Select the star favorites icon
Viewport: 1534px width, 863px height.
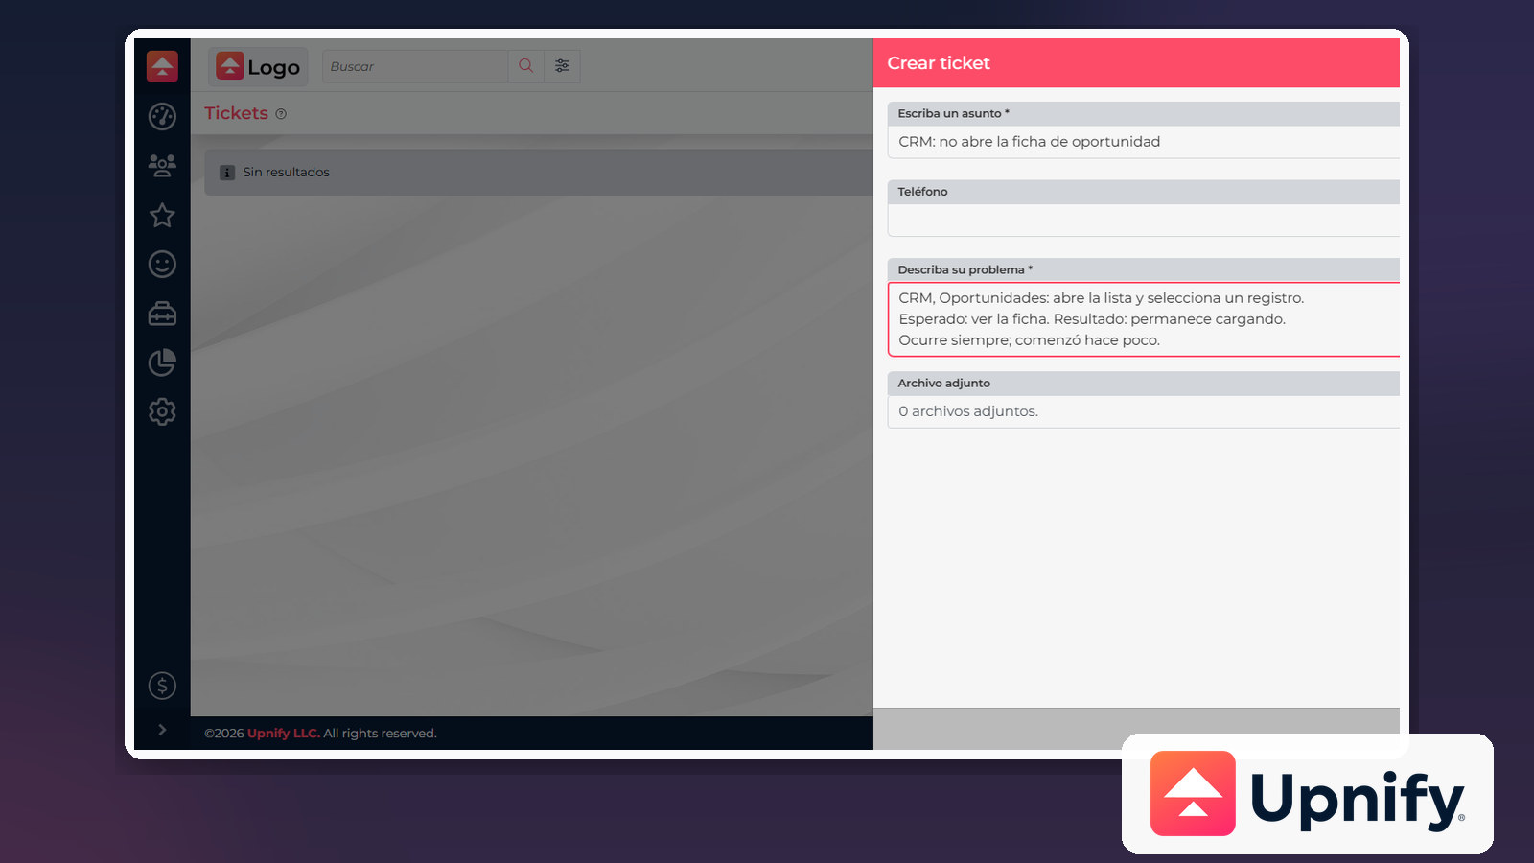(162, 215)
